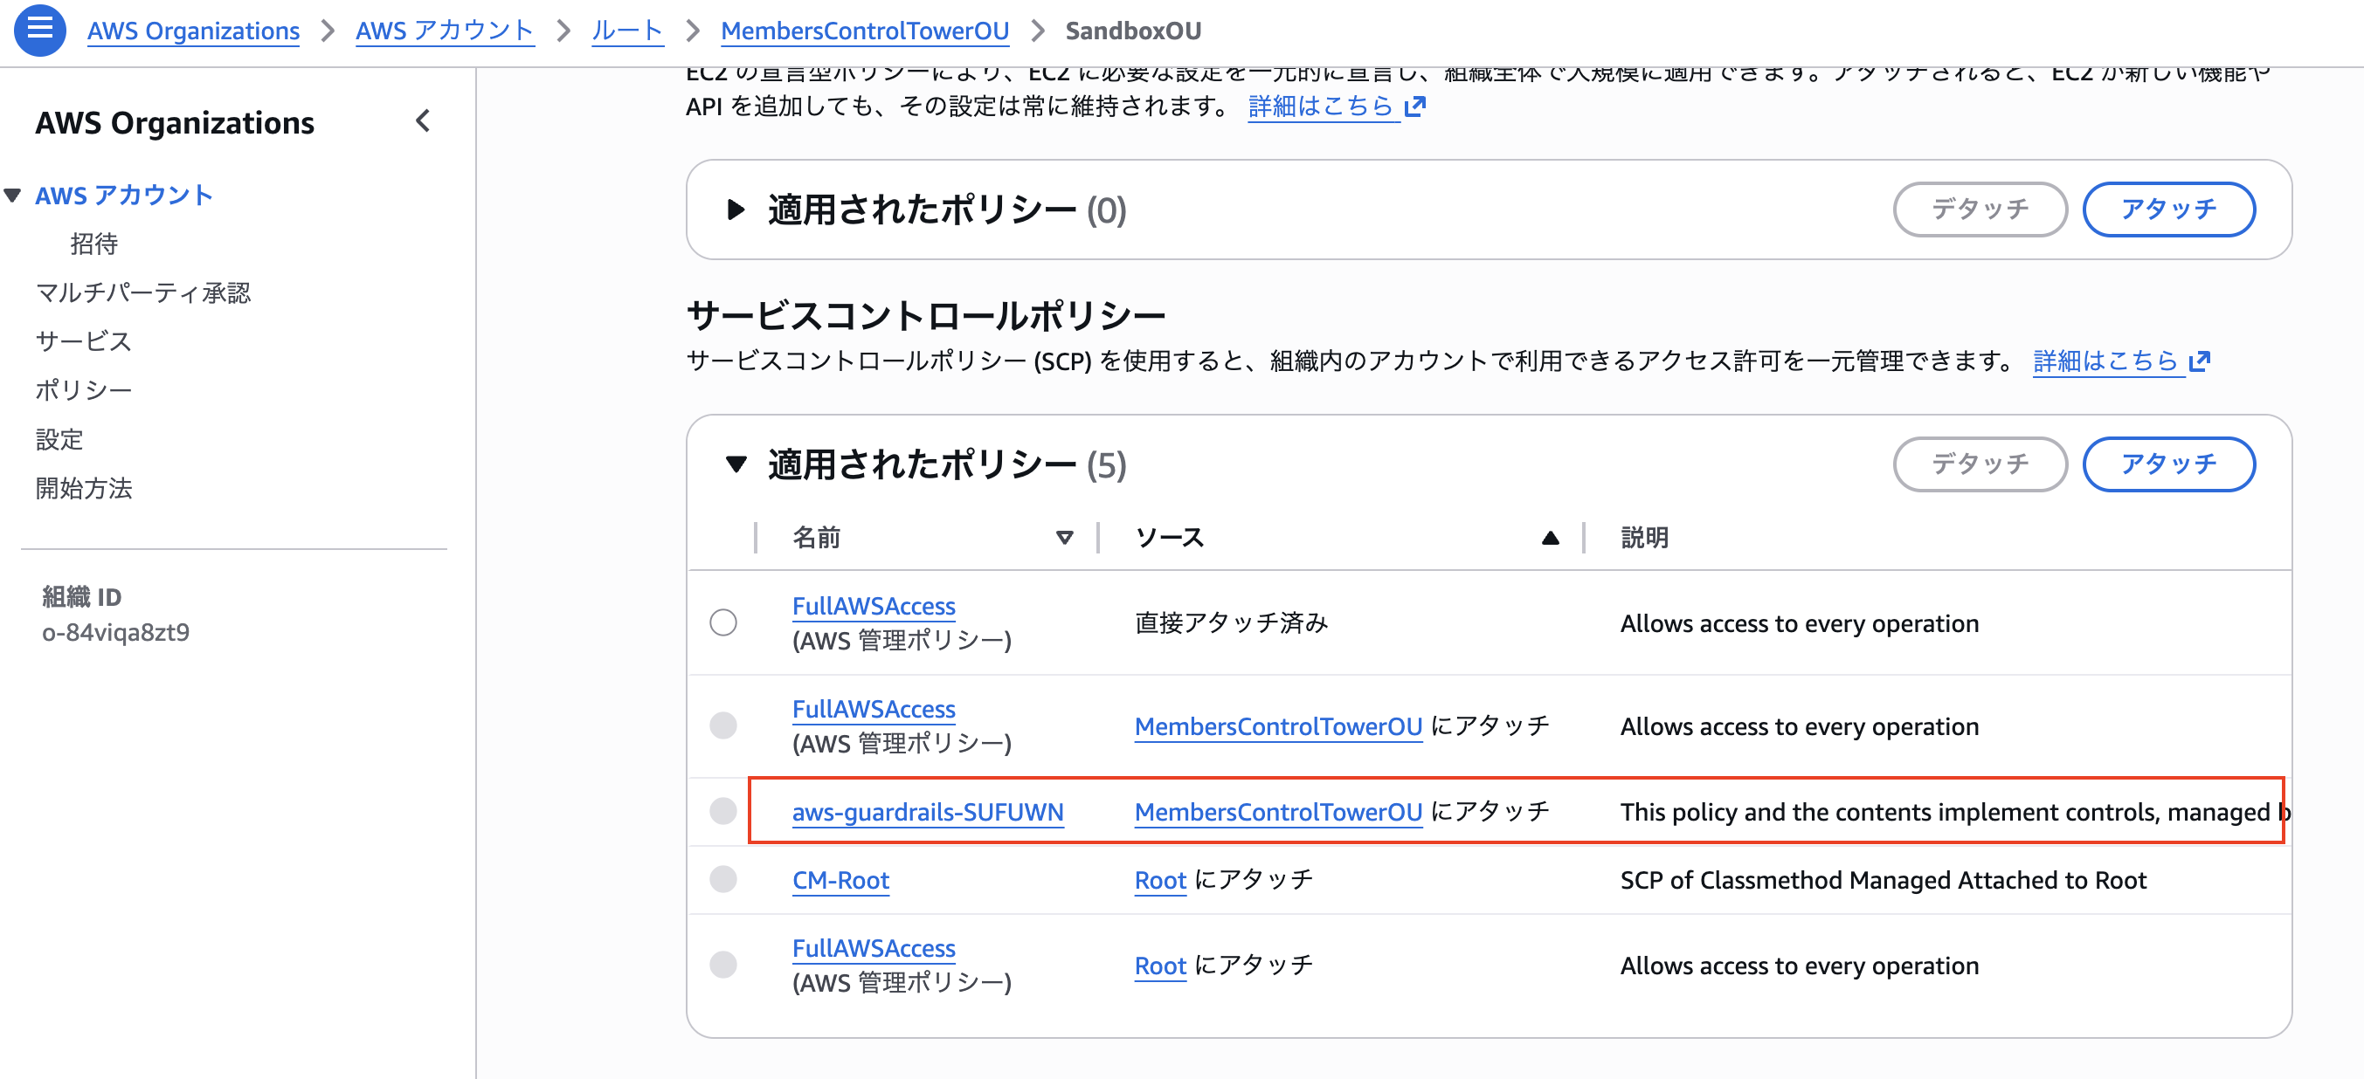Expand the 適用されたポリシー (0) section
The image size is (2364, 1079).
pos(737,209)
